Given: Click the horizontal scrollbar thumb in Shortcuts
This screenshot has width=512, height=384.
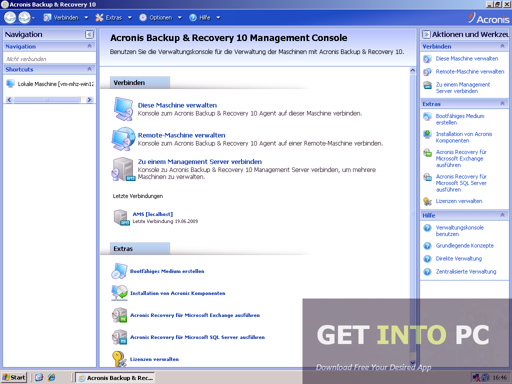Looking at the screenshot, I should click(x=46, y=99).
